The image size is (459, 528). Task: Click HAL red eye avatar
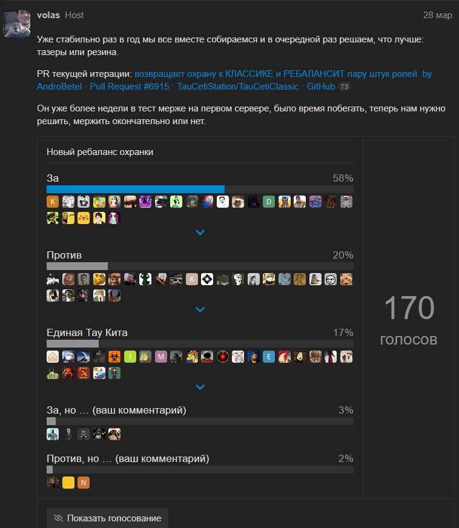pos(223,357)
